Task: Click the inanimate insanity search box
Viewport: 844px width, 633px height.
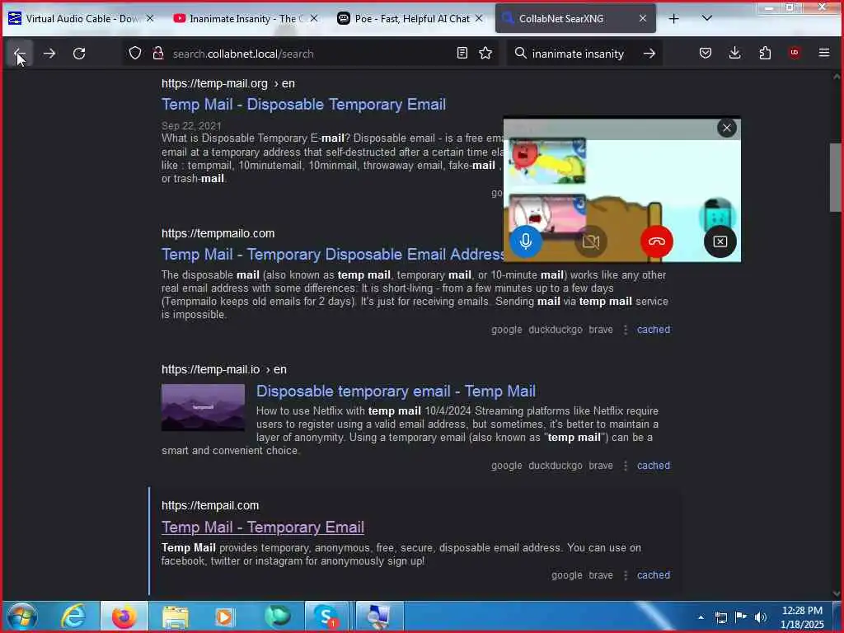Action: point(578,54)
